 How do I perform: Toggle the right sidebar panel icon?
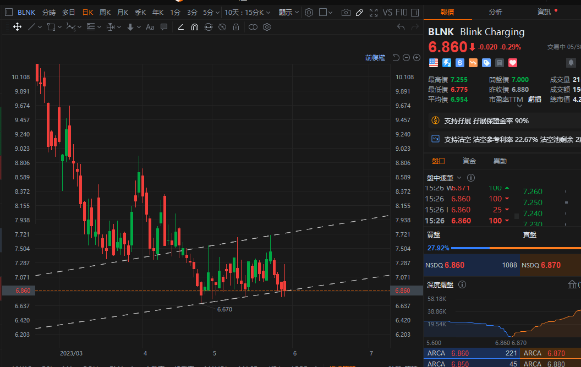click(x=415, y=13)
